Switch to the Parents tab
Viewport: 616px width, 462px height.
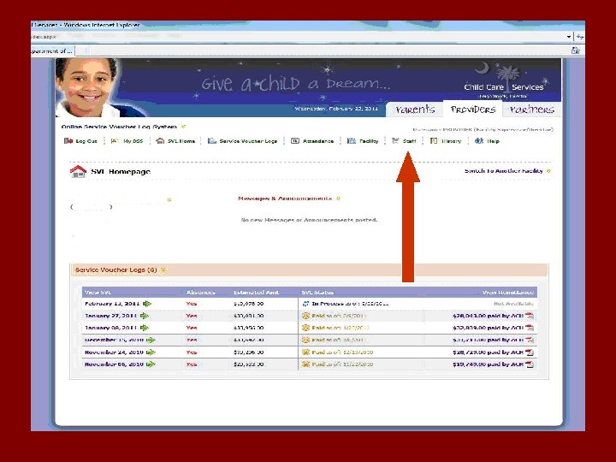point(415,110)
